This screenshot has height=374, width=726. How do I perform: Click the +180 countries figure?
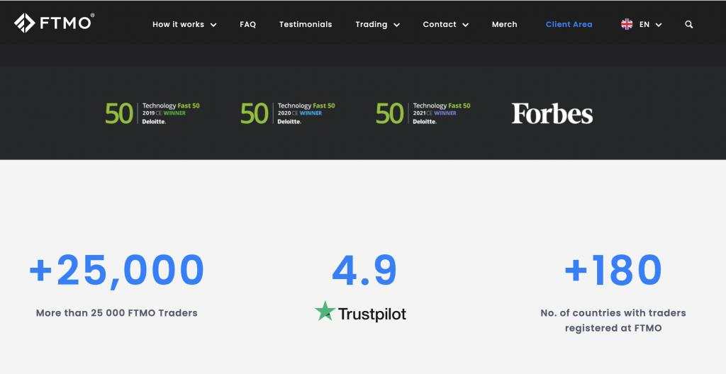(x=613, y=271)
